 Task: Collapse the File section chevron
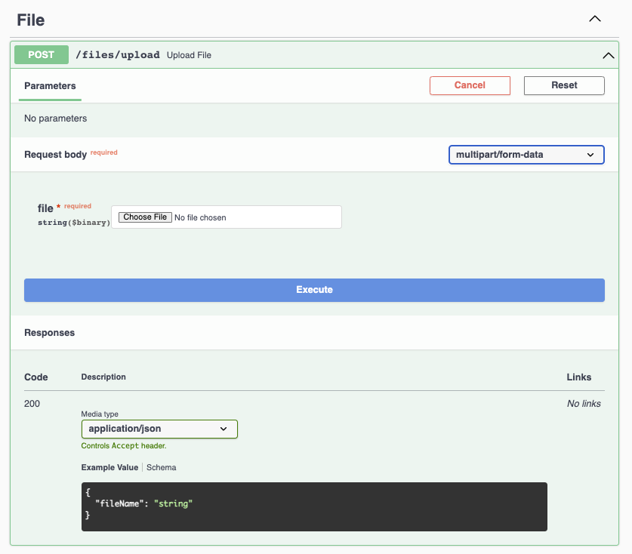pos(595,19)
